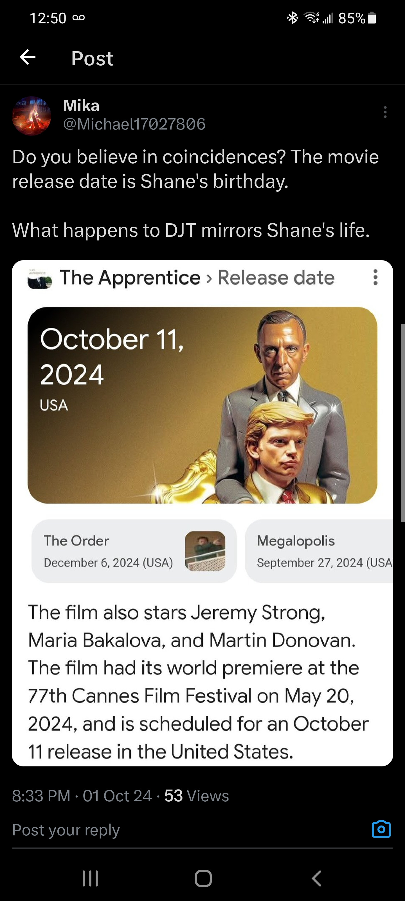Image resolution: width=405 pixels, height=901 pixels.
Task: Open Mika's profile avatar
Action: coord(31,116)
